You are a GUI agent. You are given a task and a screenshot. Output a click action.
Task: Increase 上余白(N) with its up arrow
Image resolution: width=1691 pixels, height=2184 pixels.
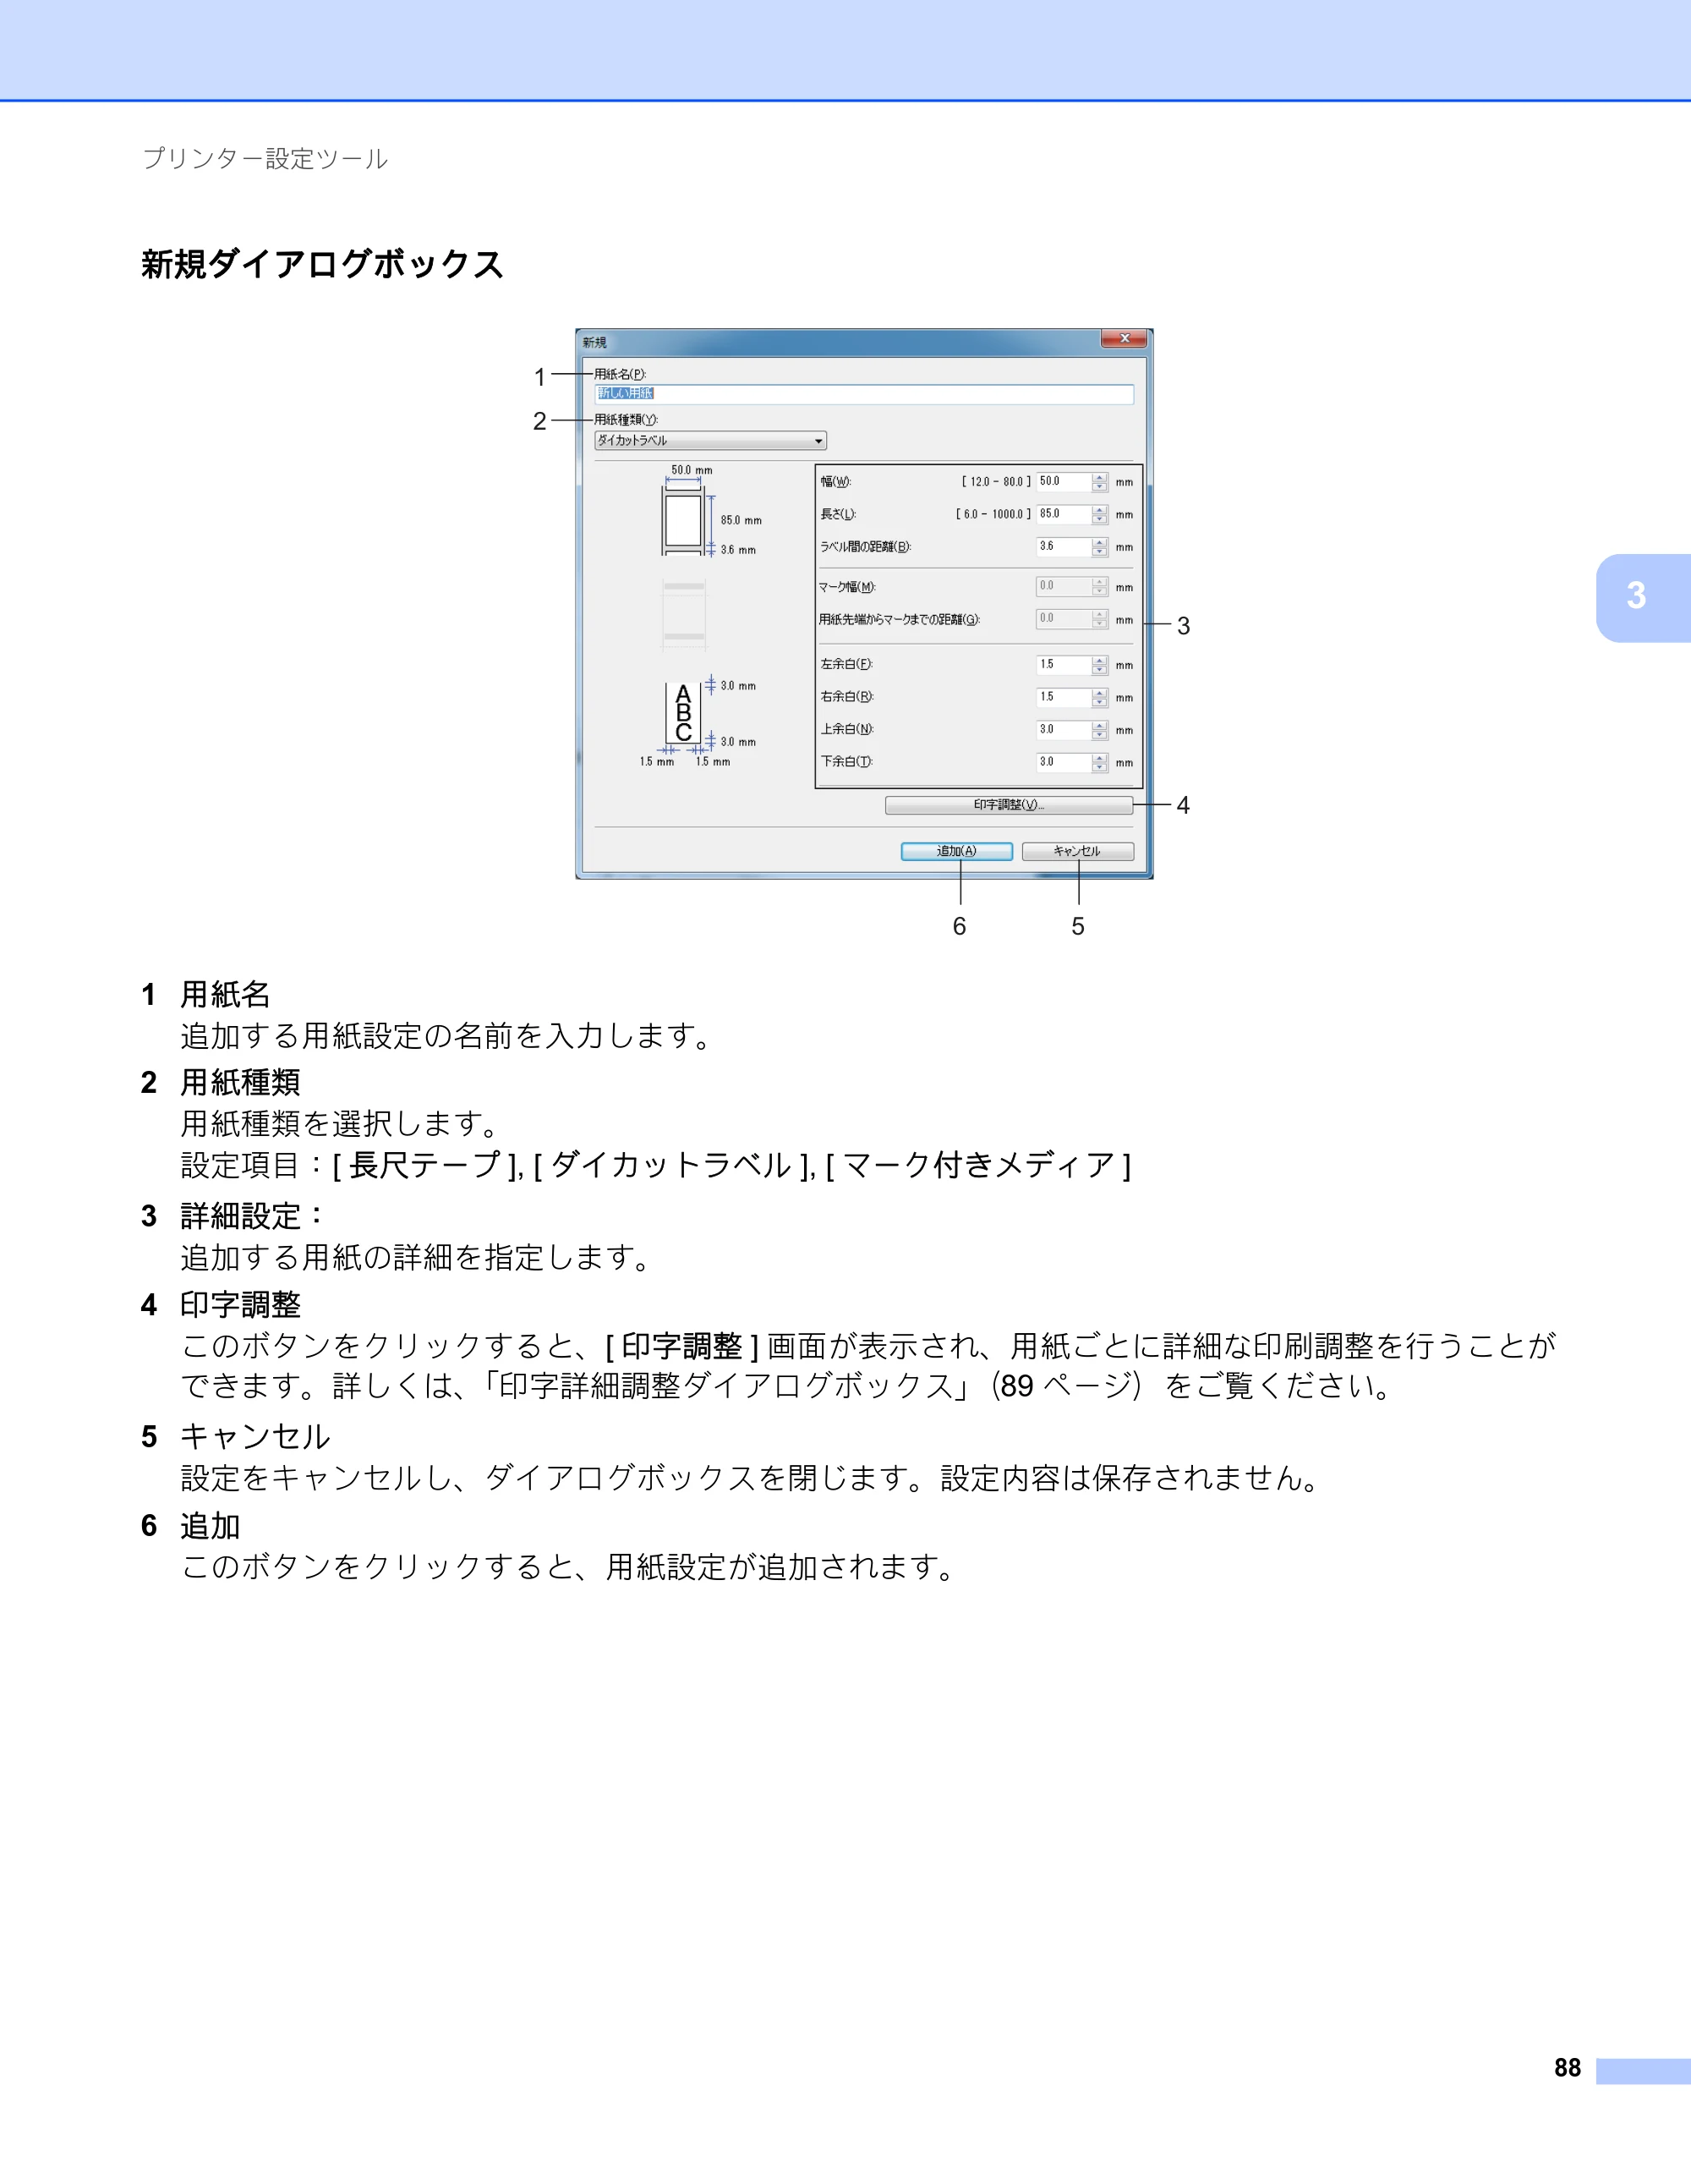(1099, 725)
